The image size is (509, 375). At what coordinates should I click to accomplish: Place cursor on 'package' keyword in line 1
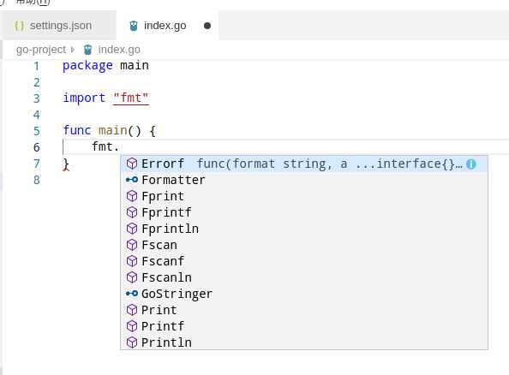87,66
